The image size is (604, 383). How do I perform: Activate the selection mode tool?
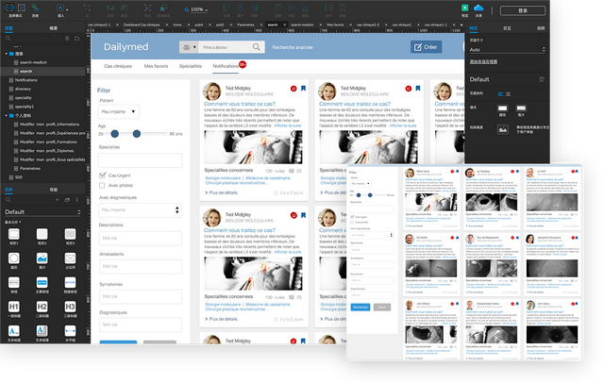[9, 8]
